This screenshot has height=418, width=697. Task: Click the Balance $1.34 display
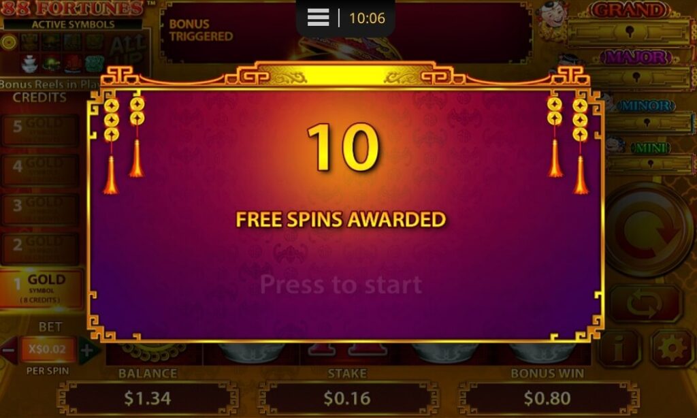[148, 398]
